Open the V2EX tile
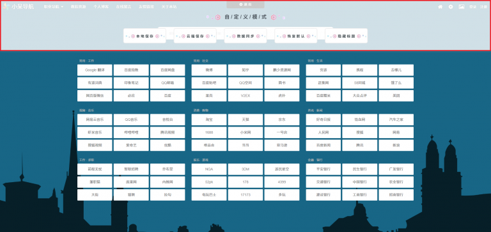491x232 pixels. coord(245,96)
